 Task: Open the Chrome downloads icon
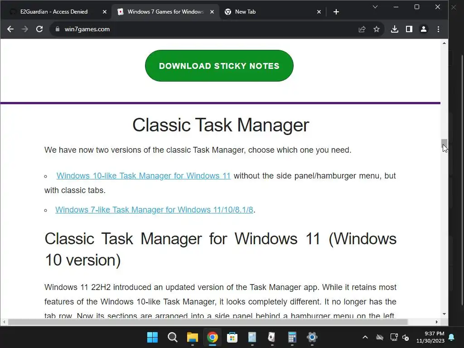(x=395, y=29)
